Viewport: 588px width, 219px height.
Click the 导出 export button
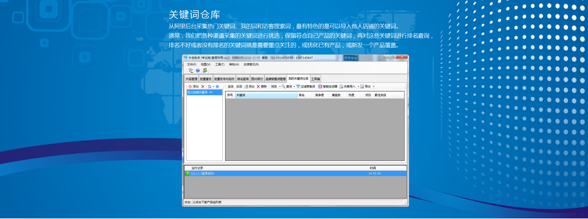coord(366,87)
